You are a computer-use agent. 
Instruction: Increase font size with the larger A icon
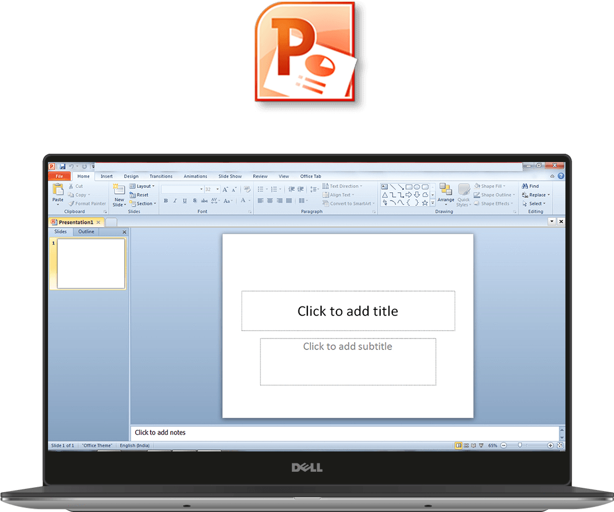click(x=225, y=189)
